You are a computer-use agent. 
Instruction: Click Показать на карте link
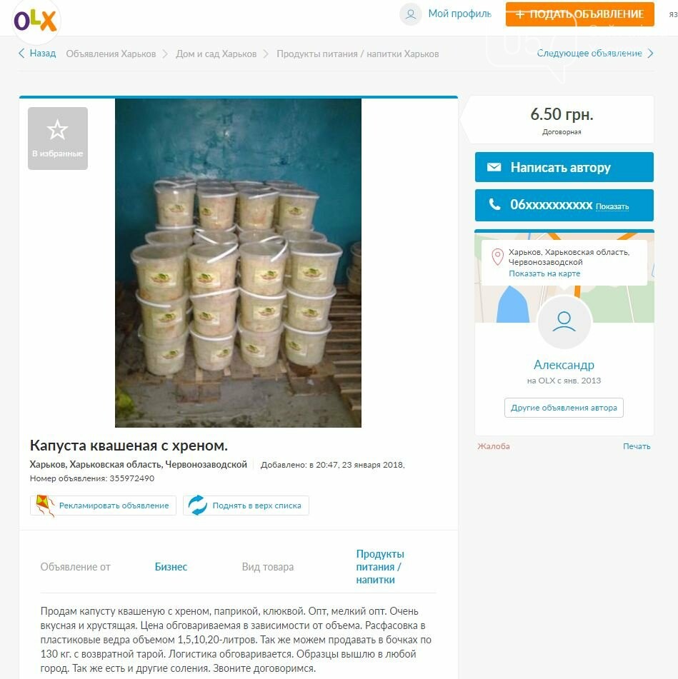(x=544, y=273)
